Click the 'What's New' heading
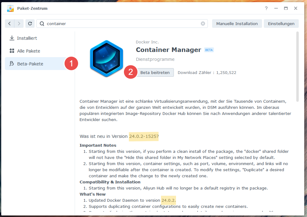Viewport: 307px width, 217px height. tap(93, 194)
